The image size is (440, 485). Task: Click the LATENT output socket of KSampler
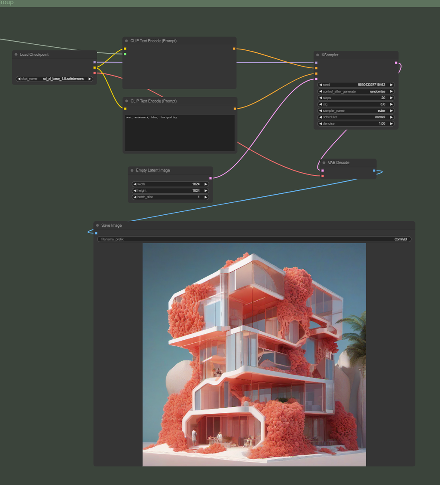click(x=396, y=63)
